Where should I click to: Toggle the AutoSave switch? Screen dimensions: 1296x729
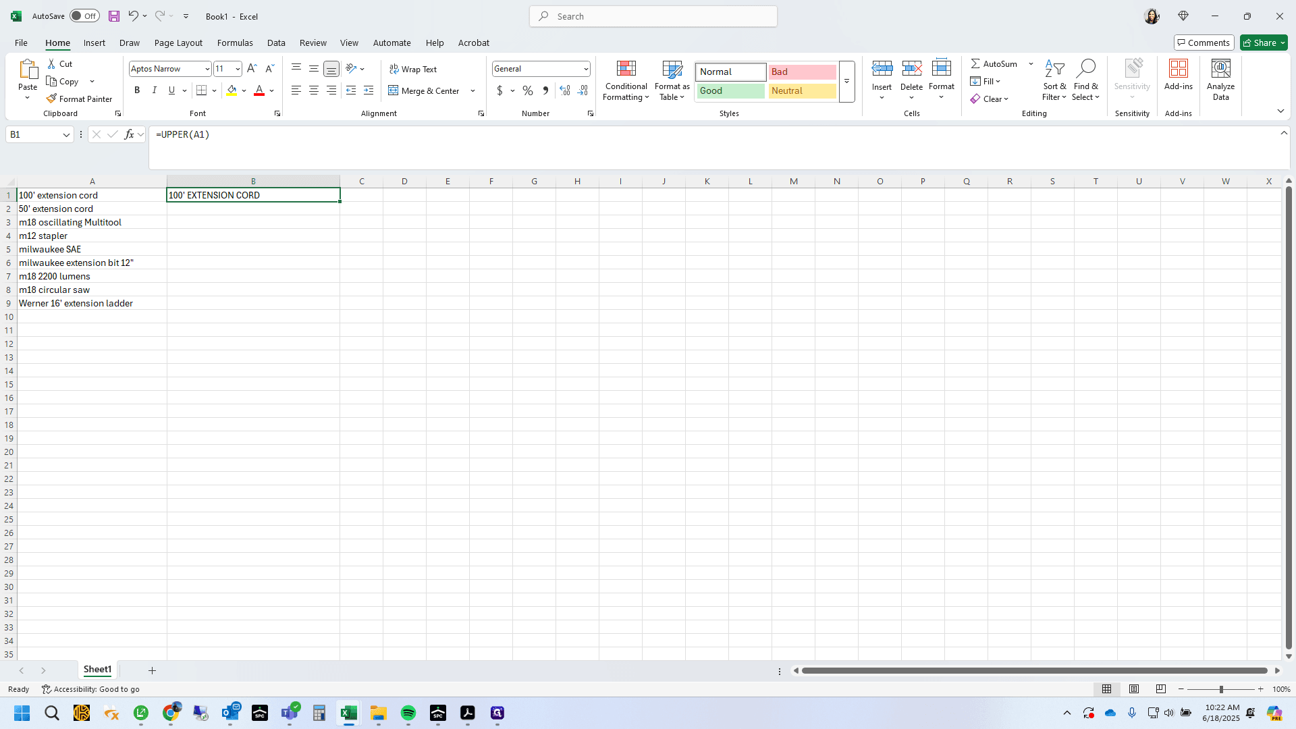pos(84,16)
